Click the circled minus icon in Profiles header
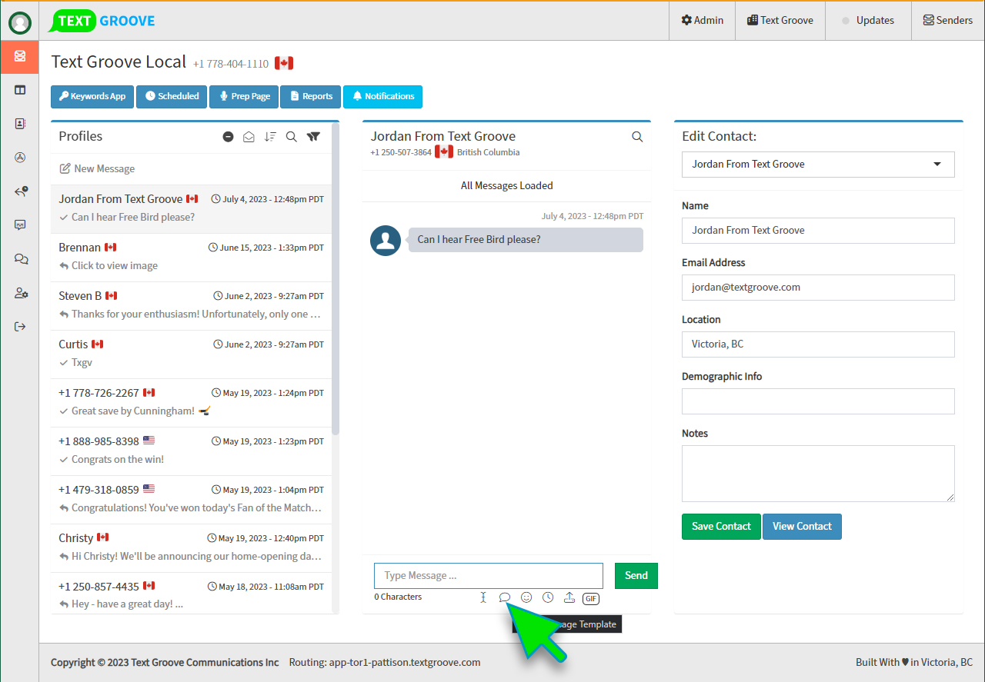The width and height of the screenshot is (985, 682). point(228,137)
